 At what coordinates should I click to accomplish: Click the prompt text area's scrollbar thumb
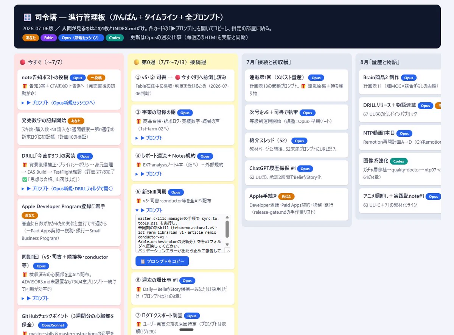click(x=227, y=228)
